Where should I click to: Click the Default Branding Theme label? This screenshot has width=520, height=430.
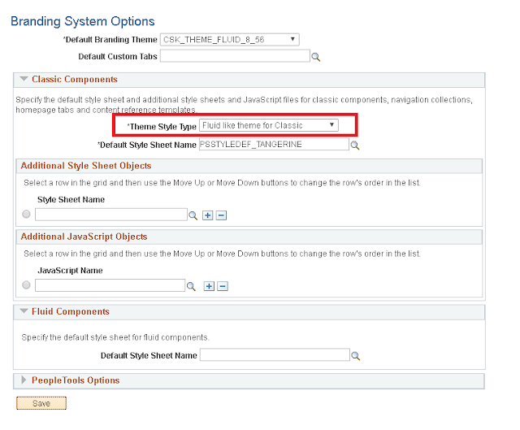110,40
